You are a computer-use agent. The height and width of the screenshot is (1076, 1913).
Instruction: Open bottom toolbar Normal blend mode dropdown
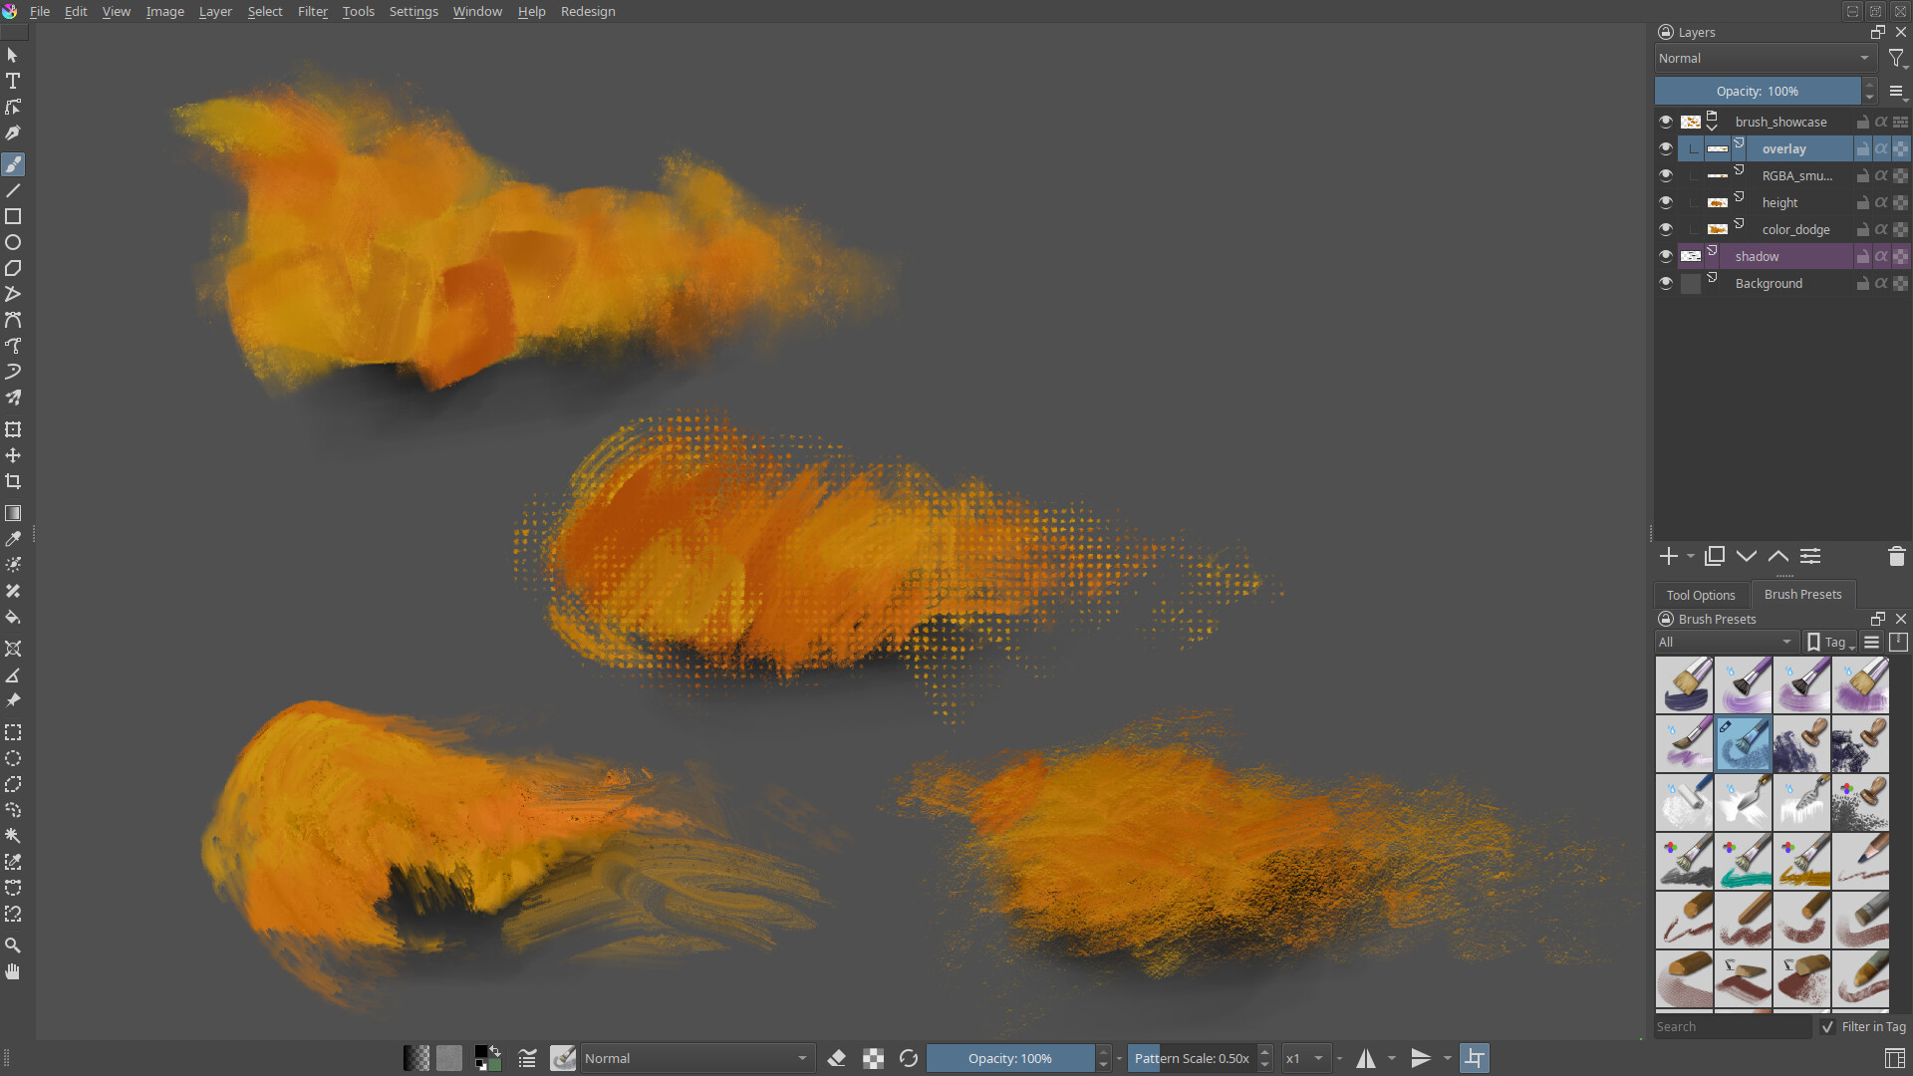695,1058
